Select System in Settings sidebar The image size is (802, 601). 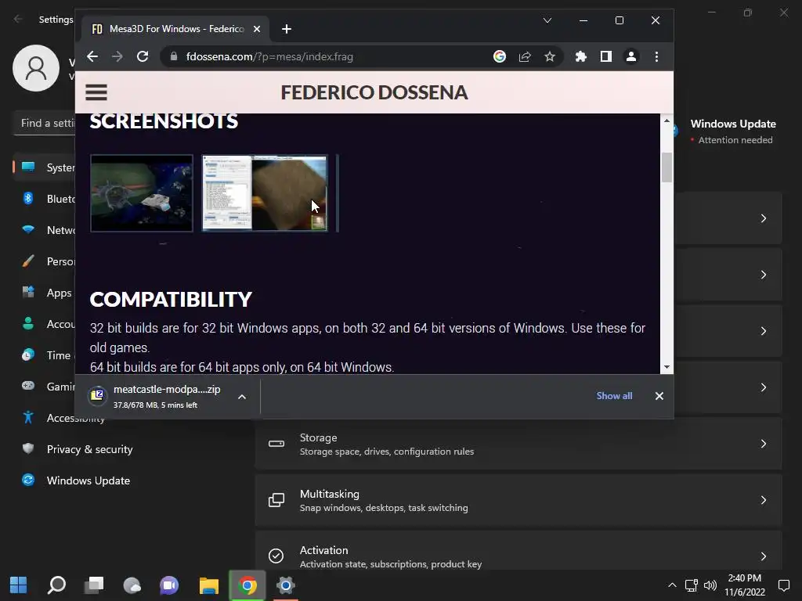point(45,167)
